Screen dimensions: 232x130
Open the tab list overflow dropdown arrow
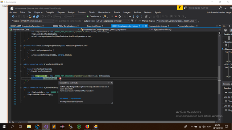[220, 26]
